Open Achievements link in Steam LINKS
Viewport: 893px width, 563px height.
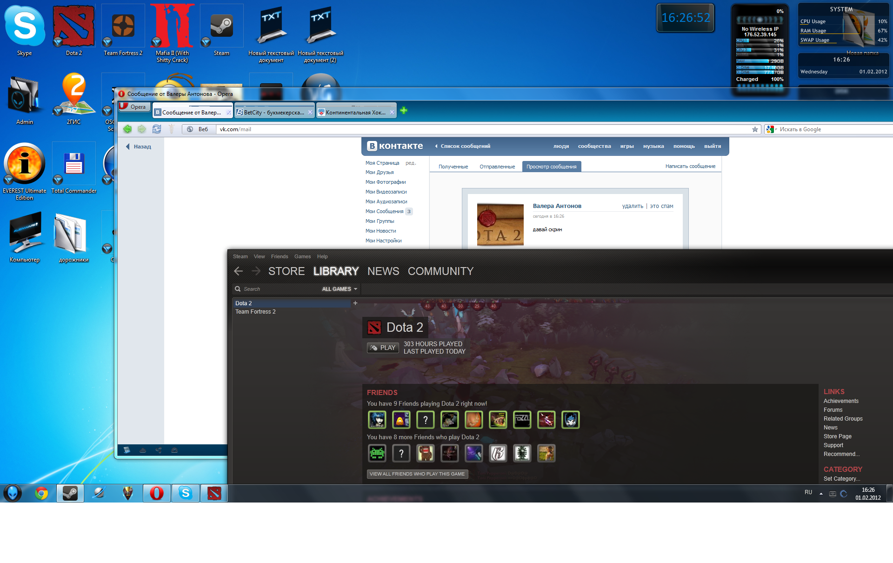coord(841,401)
